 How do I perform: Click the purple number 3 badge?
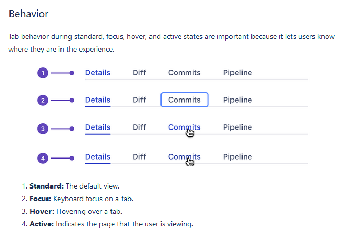(43, 128)
